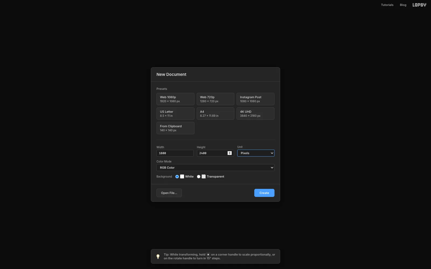Open the Blog link
The height and width of the screenshot is (269, 431).
coord(403,5)
